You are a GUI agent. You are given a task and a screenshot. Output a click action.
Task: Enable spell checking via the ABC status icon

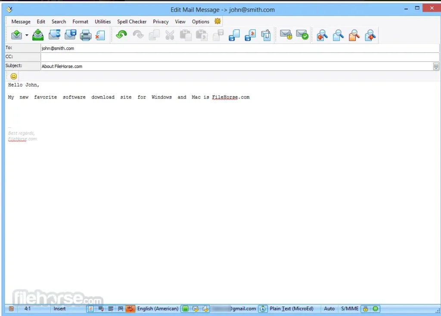[130, 309]
